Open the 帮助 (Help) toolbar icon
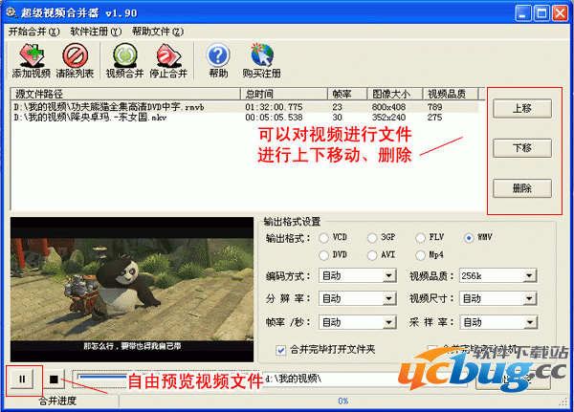Image resolution: width=574 pixels, height=412 pixels. tap(218, 59)
